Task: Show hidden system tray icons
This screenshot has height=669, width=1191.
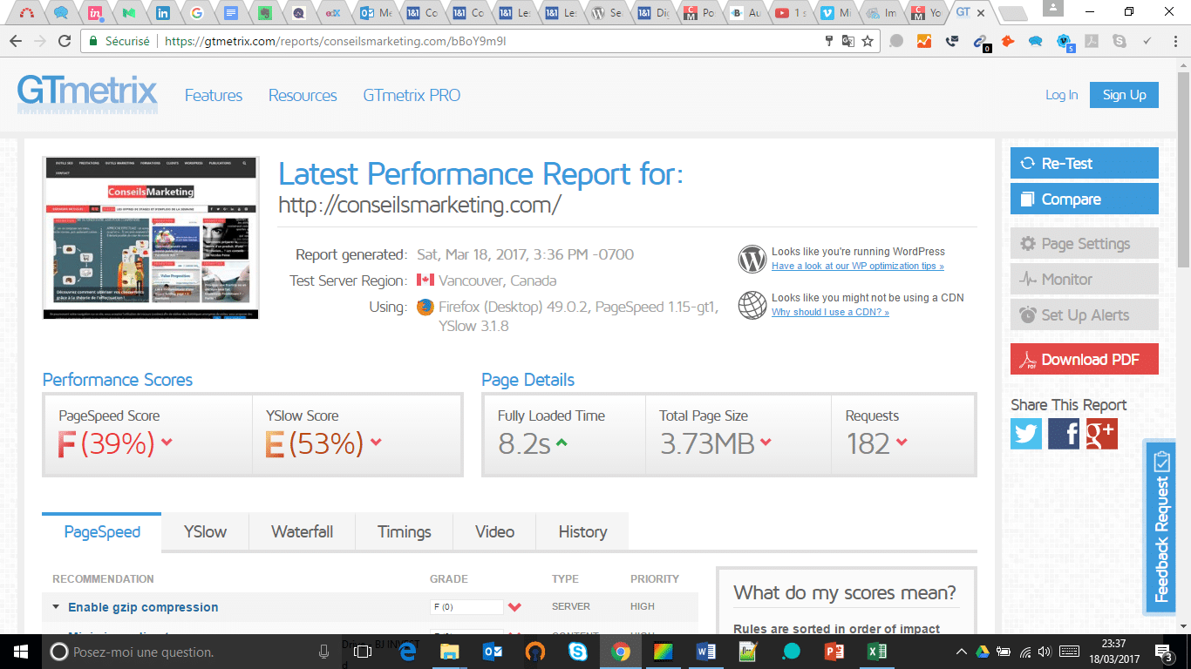Action: 961,652
